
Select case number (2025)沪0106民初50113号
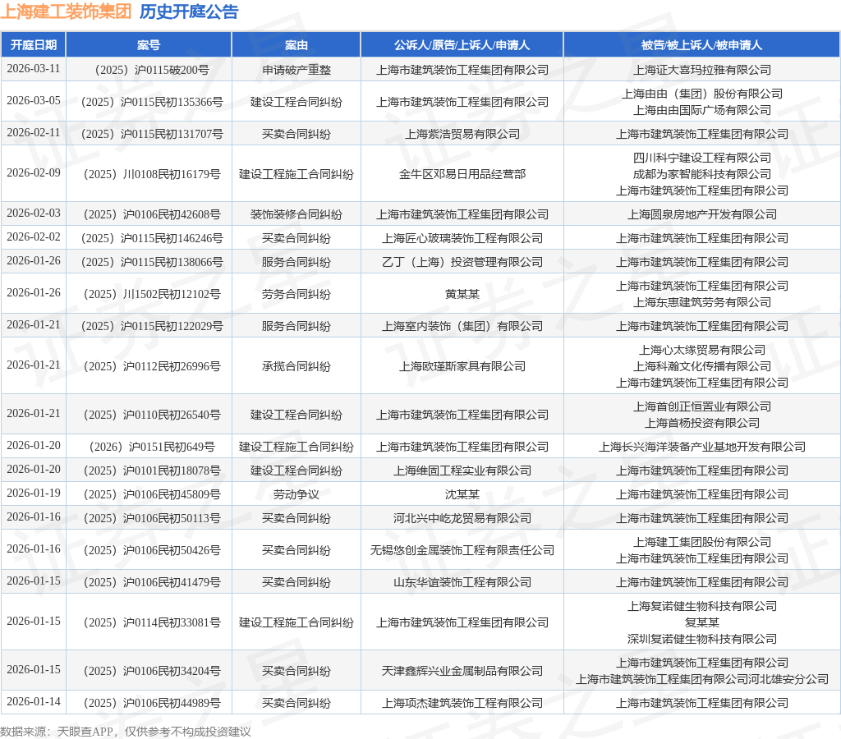(x=152, y=519)
